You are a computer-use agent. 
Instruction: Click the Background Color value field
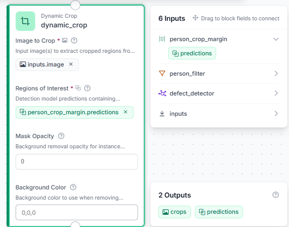point(76,212)
